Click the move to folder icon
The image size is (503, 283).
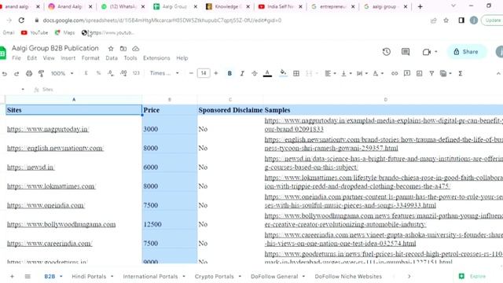[x=123, y=49]
